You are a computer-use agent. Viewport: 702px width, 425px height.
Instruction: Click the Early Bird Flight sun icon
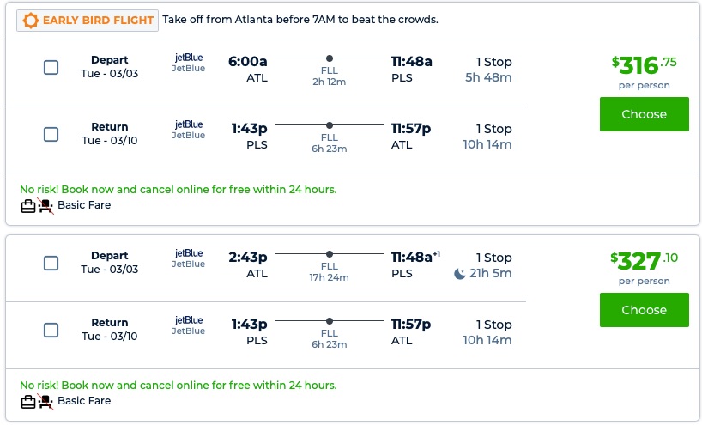tap(31, 20)
